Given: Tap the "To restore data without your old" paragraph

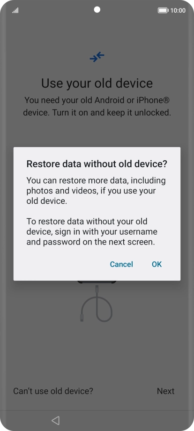Looking at the screenshot, I should click(x=92, y=231).
